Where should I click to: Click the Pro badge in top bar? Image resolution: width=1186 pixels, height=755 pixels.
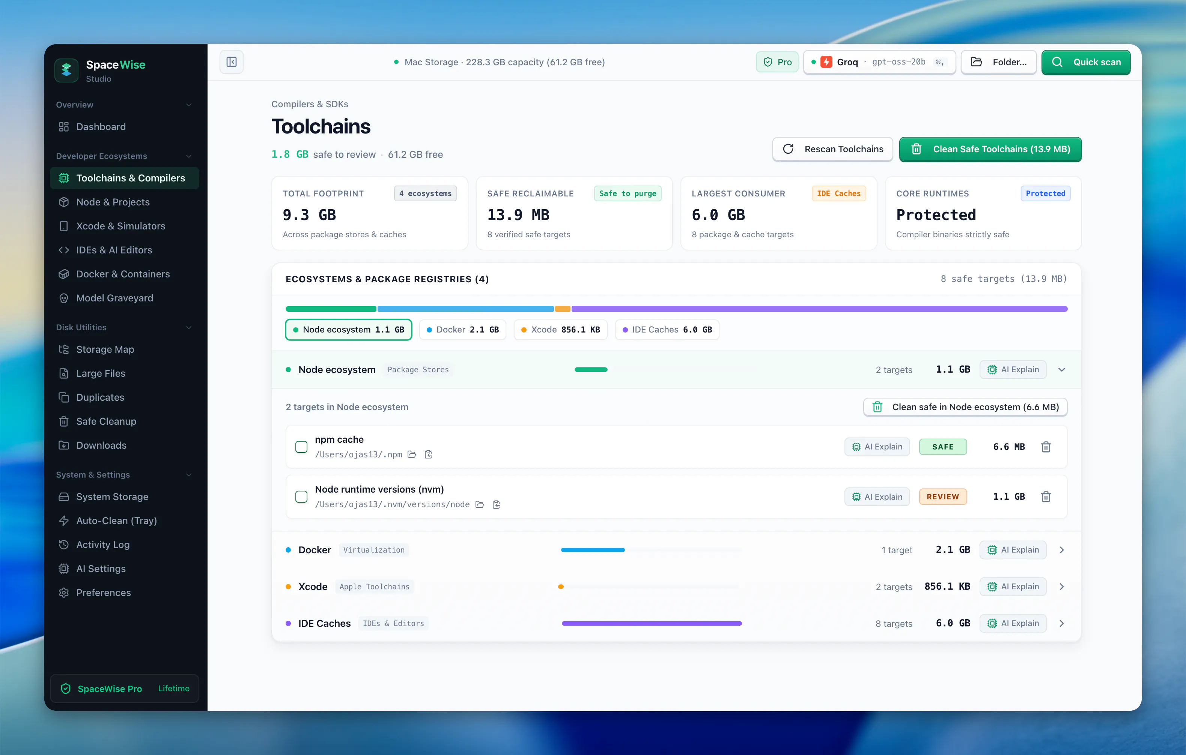pyautogui.click(x=777, y=62)
